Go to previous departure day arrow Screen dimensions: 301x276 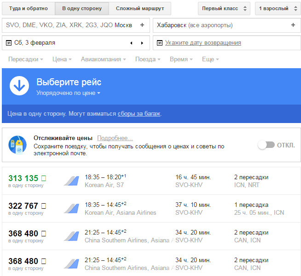tap(131, 43)
